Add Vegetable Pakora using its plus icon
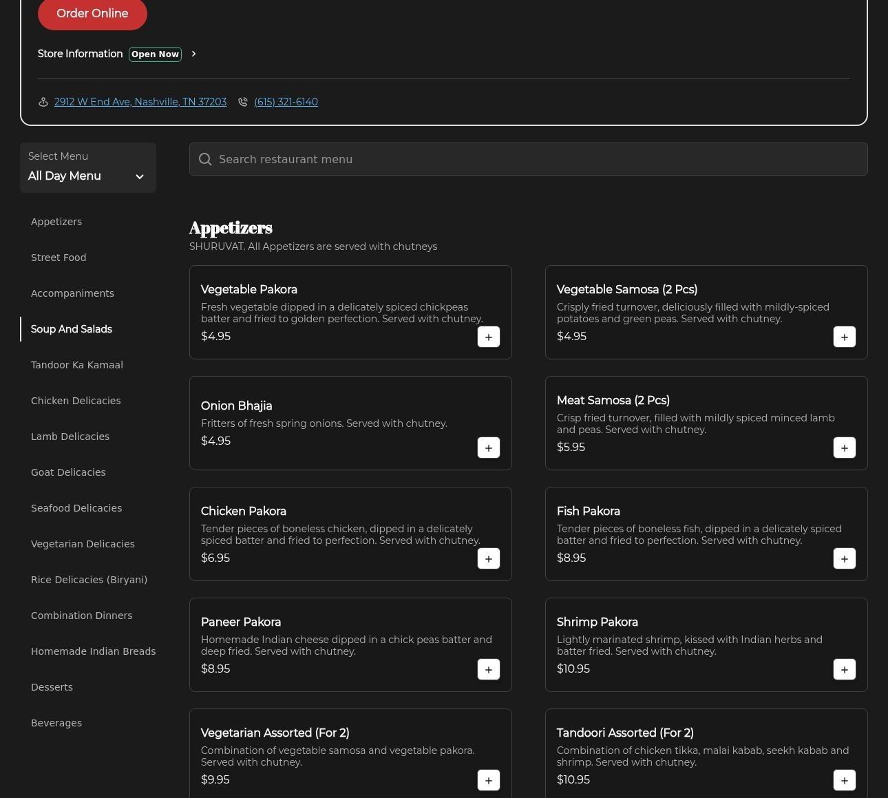This screenshot has width=888, height=798. pos(489,337)
